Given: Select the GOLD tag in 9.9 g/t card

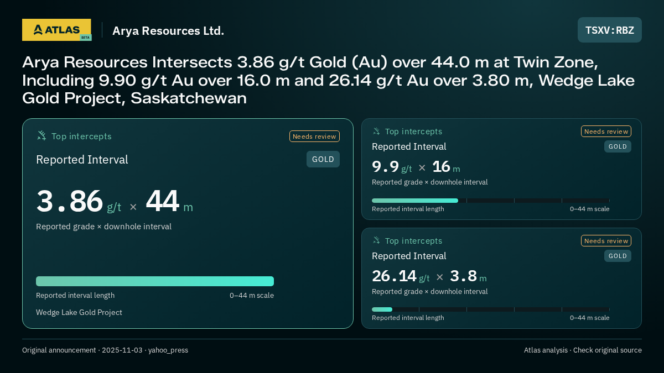Looking at the screenshot, I should (x=618, y=146).
